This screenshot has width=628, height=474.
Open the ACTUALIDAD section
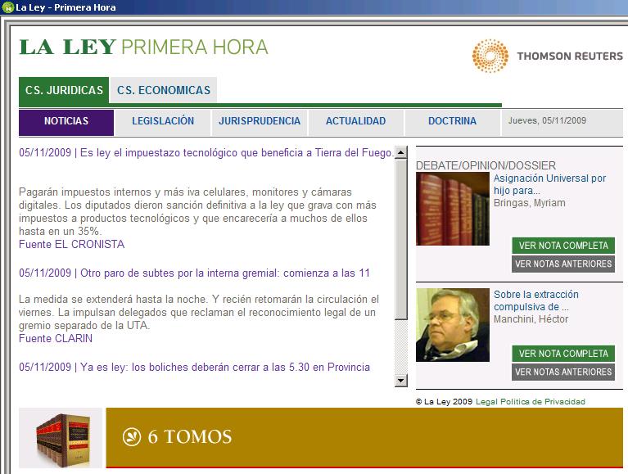(355, 121)
